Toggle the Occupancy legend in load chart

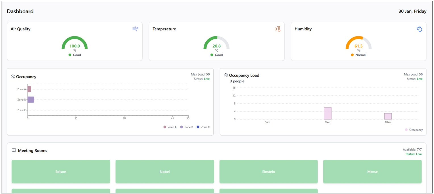pyautogui.click(x=414, y=130)
